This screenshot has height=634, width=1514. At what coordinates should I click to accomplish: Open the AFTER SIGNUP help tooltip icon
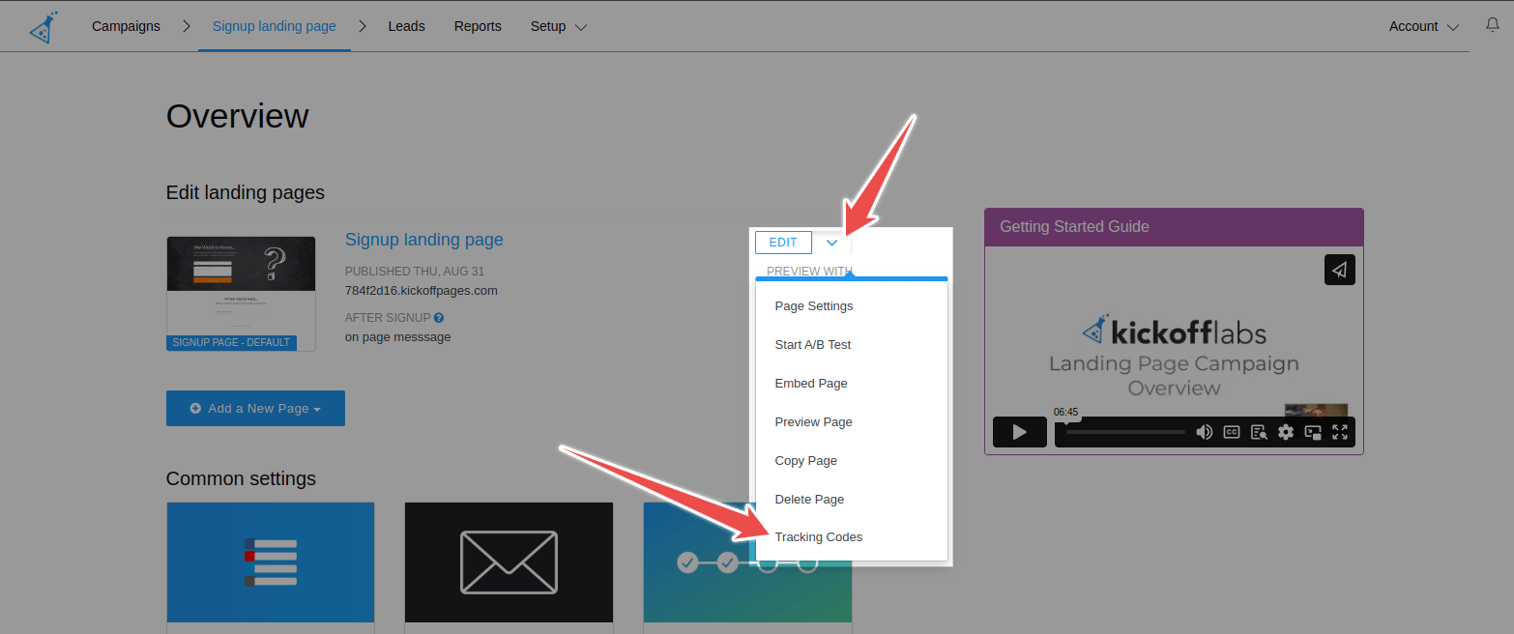pyautogui.click(x=438, y=317)
